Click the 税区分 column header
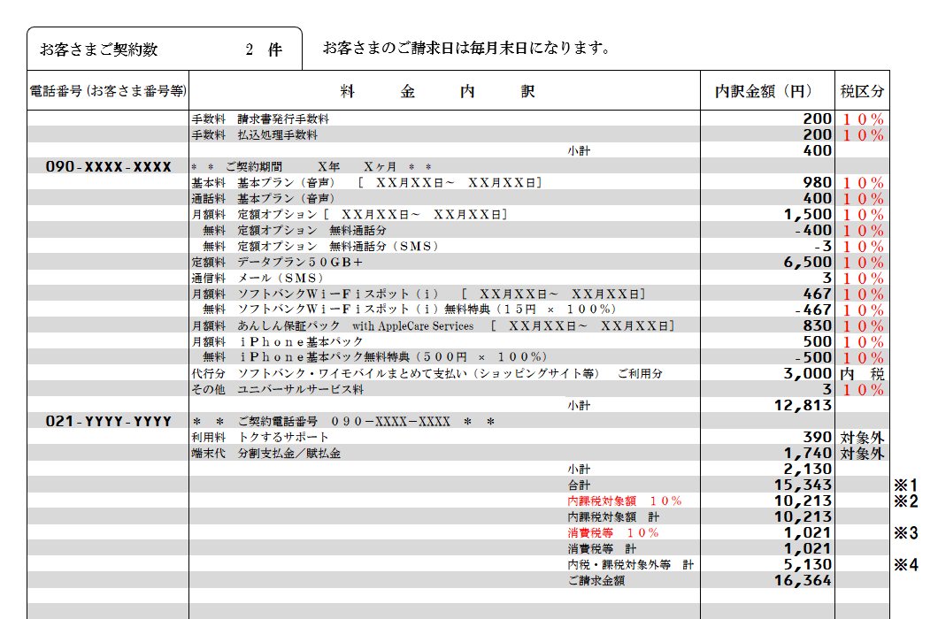 pos(862,91)
